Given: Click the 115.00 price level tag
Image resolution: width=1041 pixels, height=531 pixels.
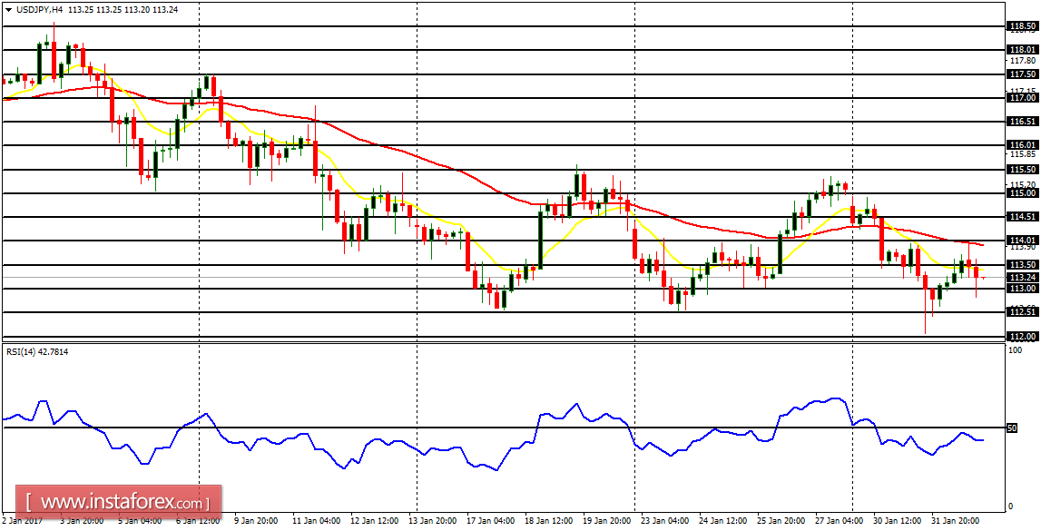Looking at the screenshot, I should 1025,193.
